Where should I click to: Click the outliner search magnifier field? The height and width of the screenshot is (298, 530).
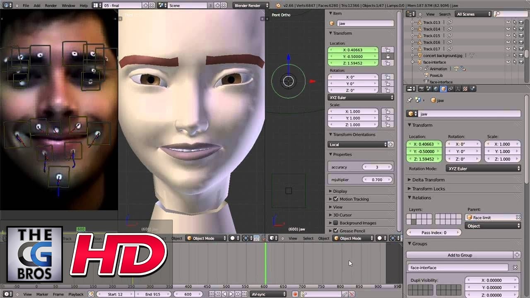point(510,14)
